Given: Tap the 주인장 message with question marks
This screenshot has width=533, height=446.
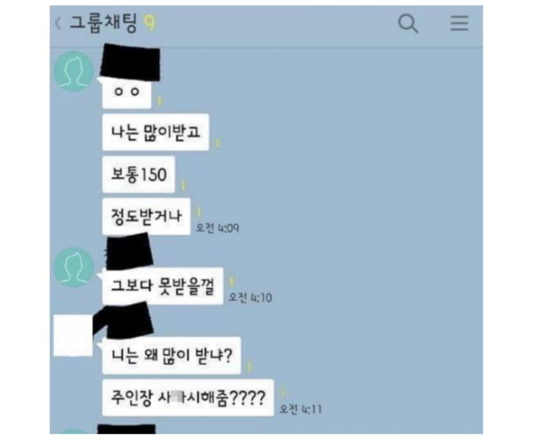Looking at the screenshot, I should coord(188,398).
